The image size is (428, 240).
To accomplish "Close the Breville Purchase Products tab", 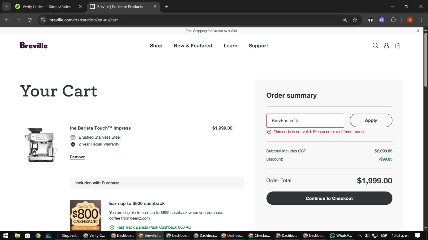I will [155, 7].
